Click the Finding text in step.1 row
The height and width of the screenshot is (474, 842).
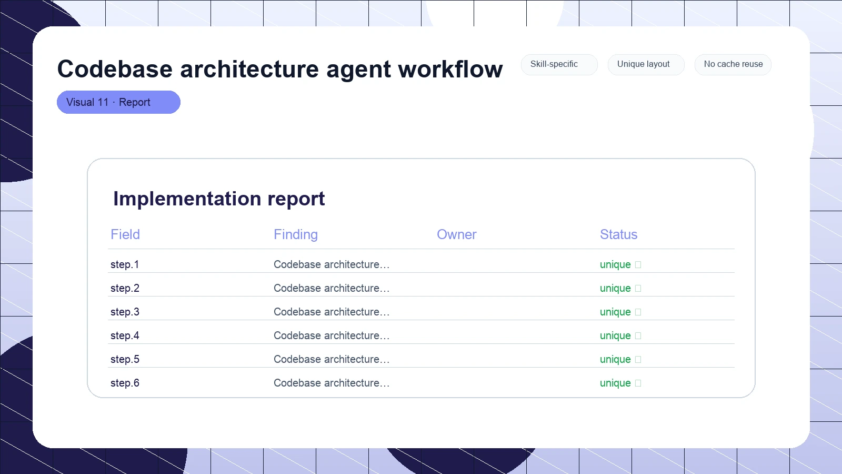[332, 264]
